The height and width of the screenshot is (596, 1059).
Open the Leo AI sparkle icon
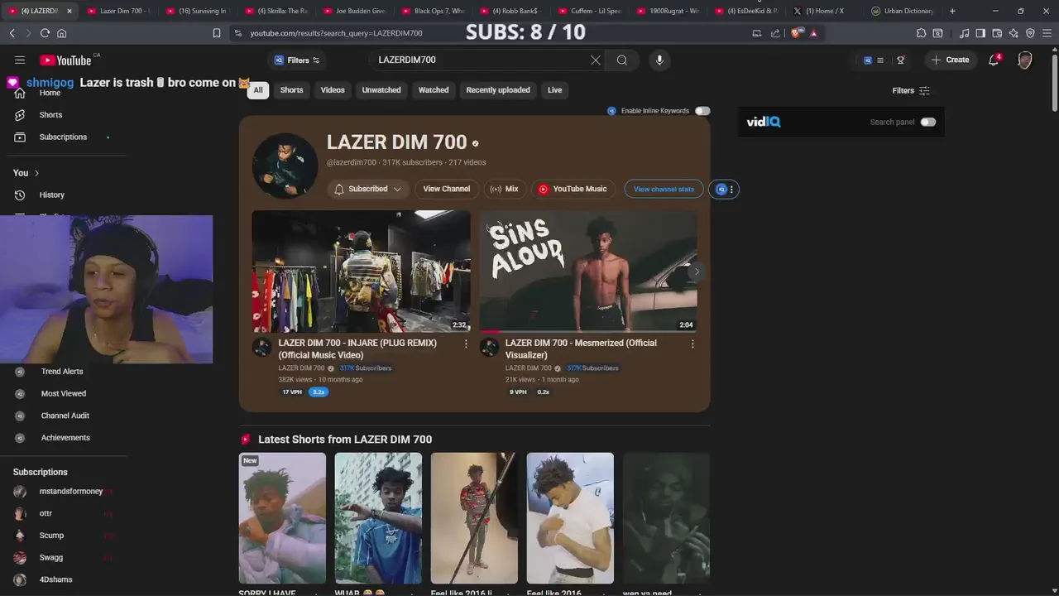click(1013, 33)
